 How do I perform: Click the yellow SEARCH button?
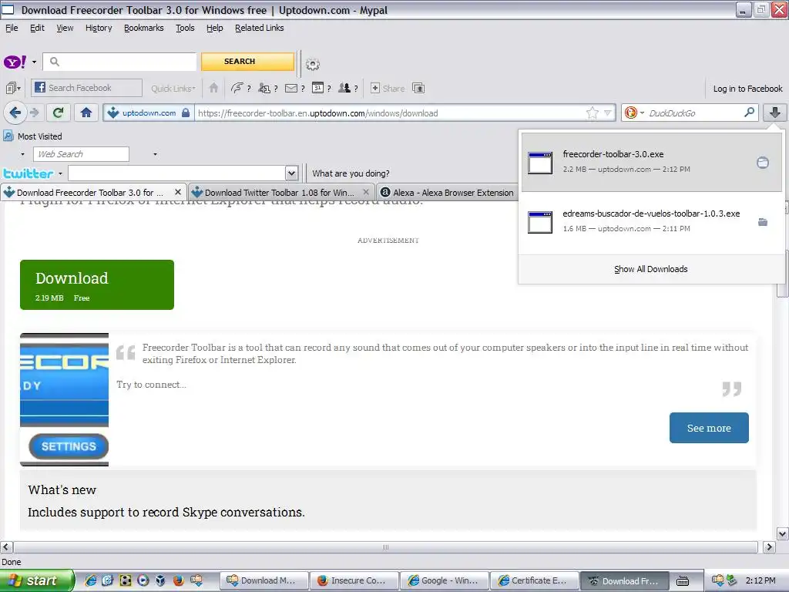tap(247, 62)
